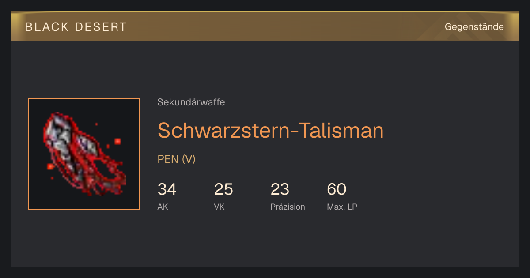Select the Max. LP stat label
Viewport: 530px width, 278px height.
click(x=342, y=207)
